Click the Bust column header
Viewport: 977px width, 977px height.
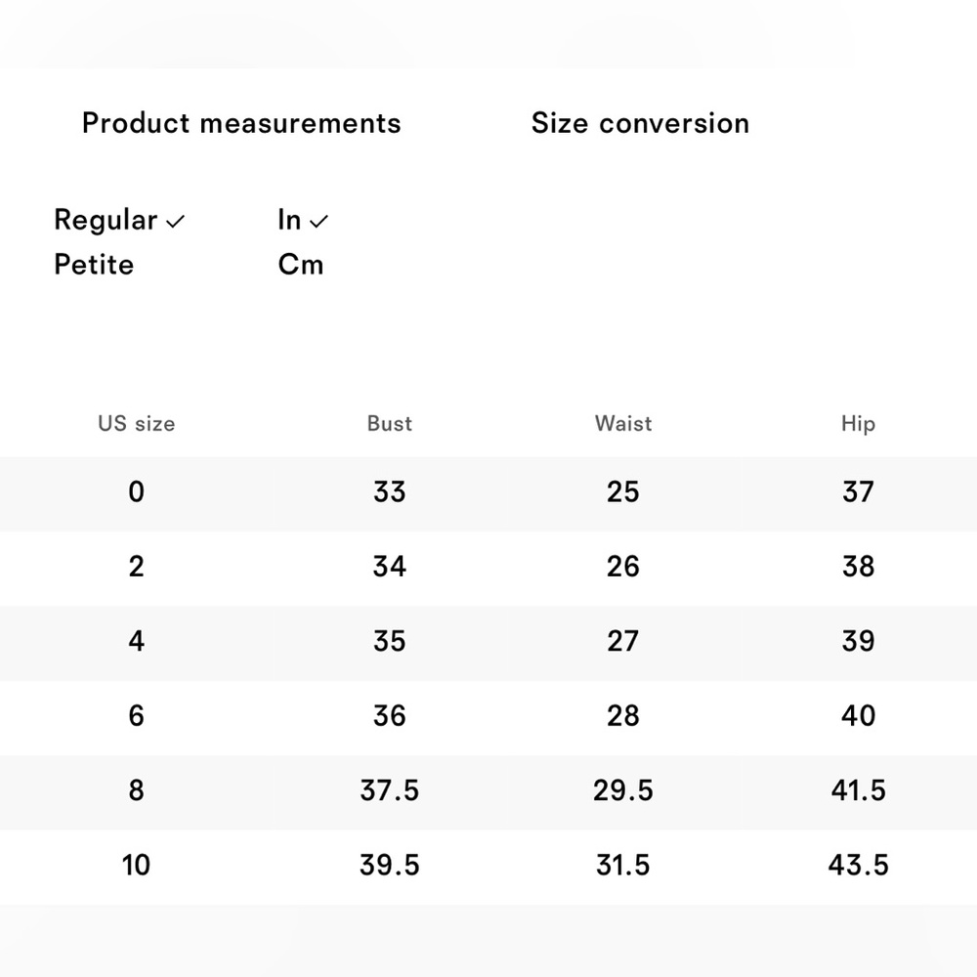pyautogui.click(x=390, y=424)
